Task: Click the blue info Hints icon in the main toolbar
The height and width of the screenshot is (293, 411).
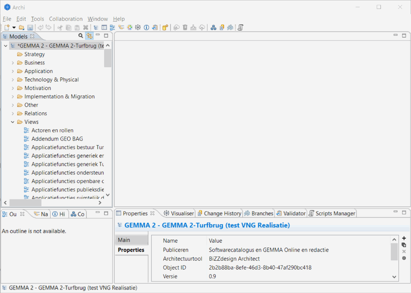Action: 147,27
